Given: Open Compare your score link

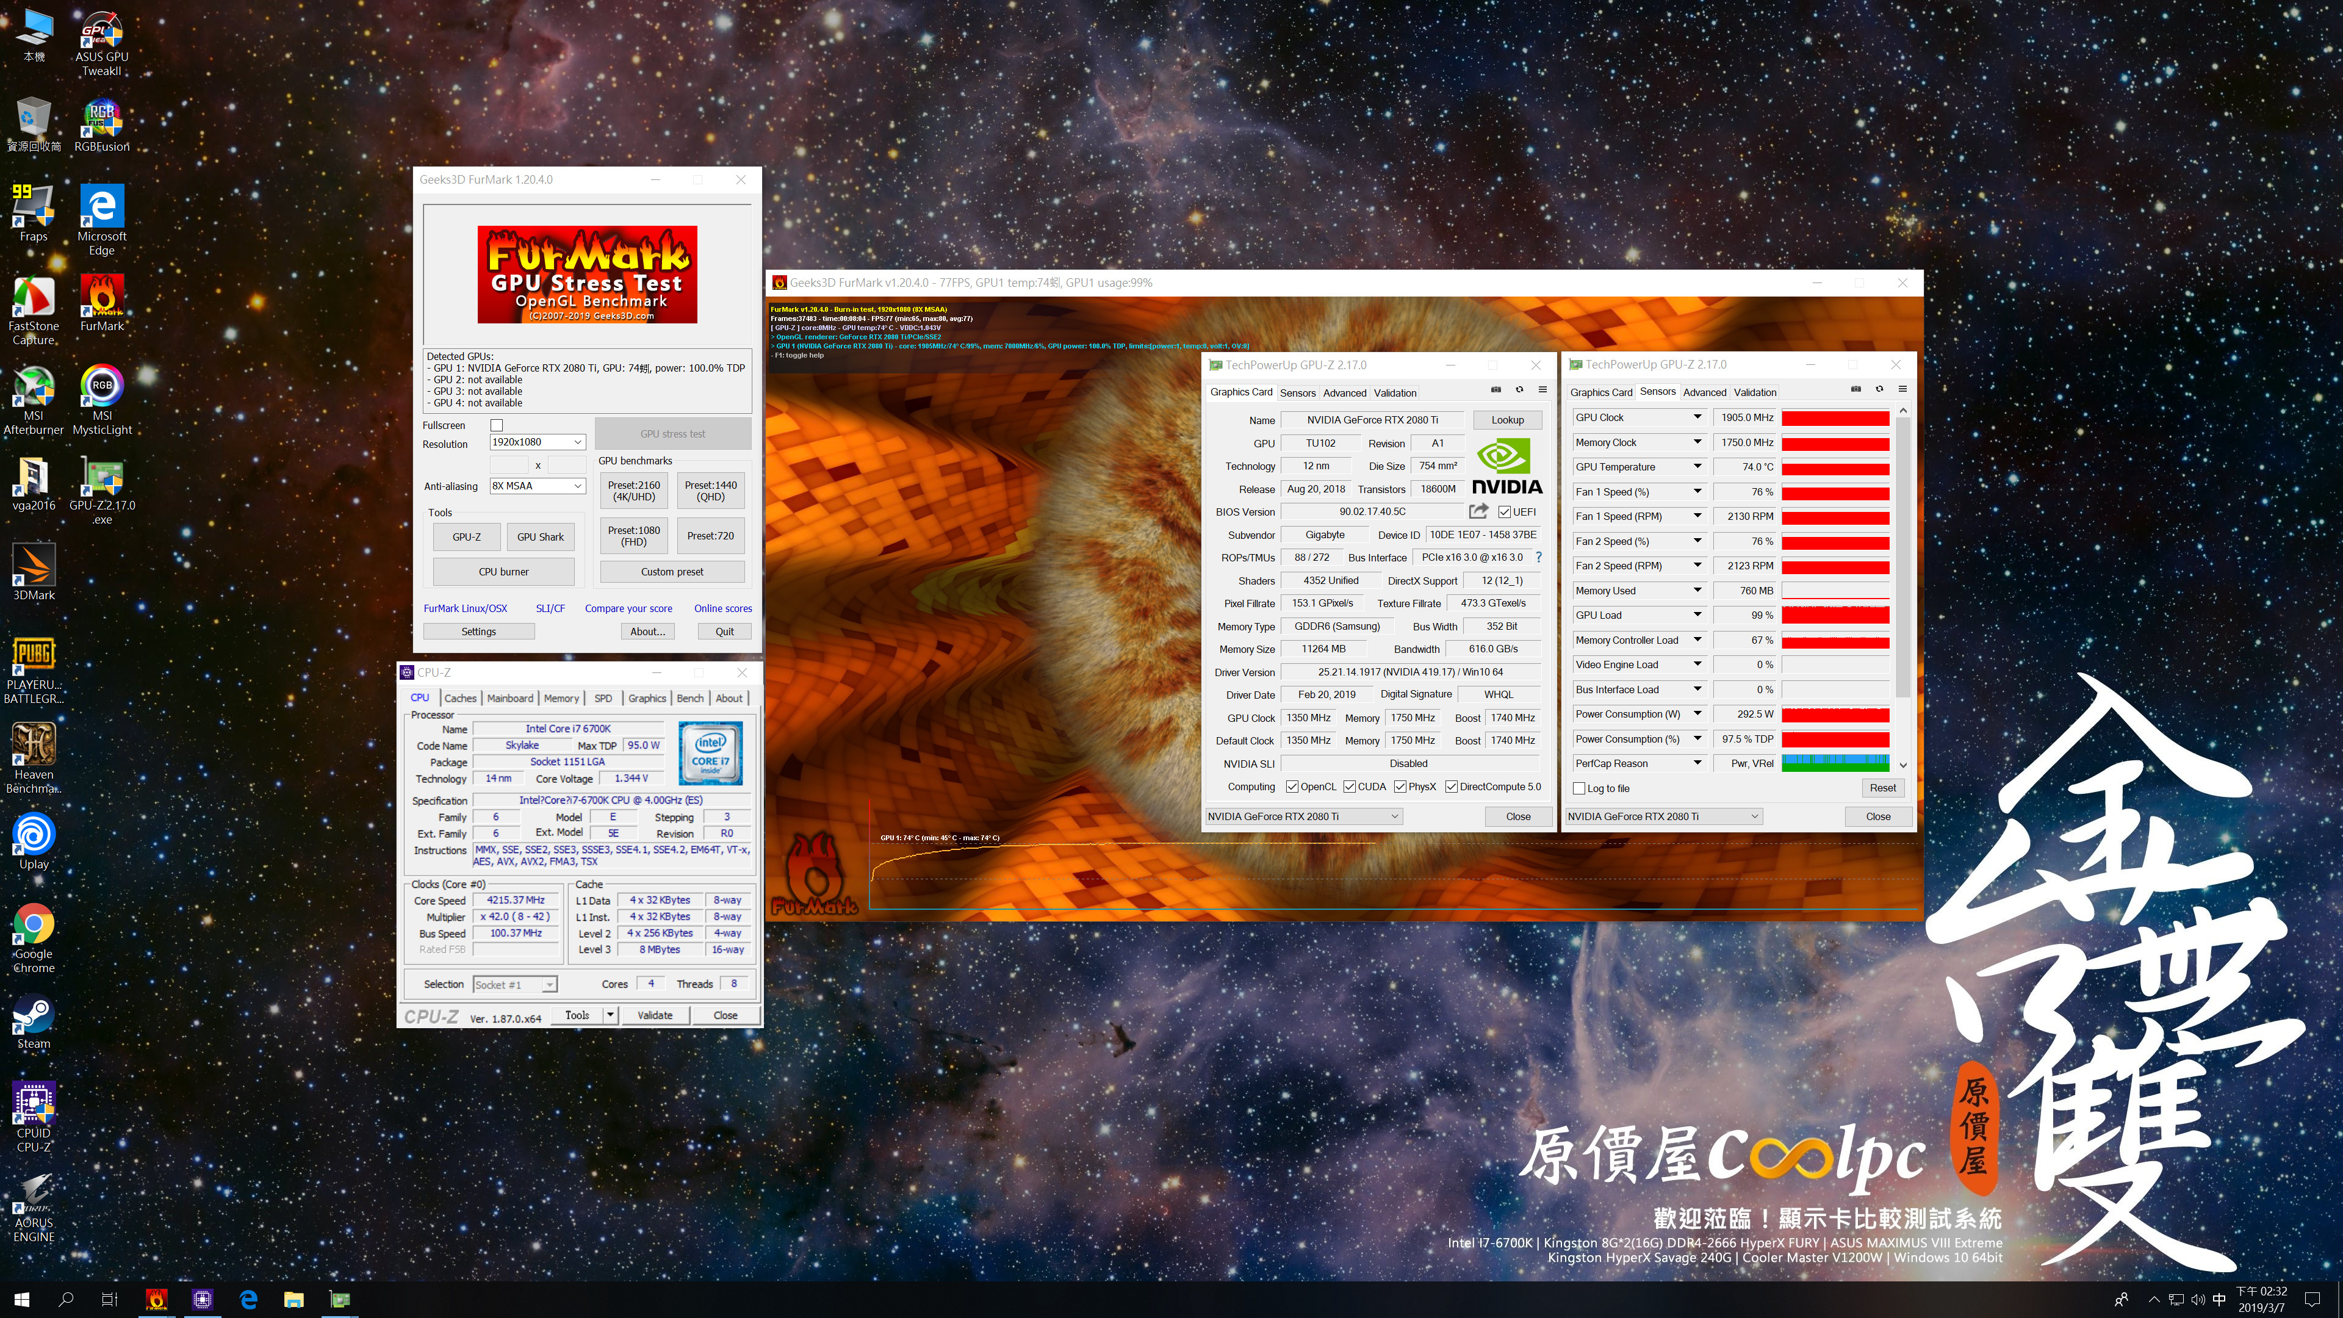Looking at the screenshot, I should [x=628, y=608].
